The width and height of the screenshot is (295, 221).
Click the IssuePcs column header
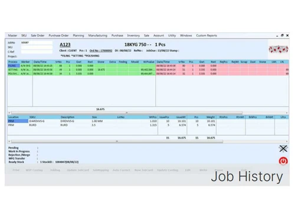(x=164, y=117)
